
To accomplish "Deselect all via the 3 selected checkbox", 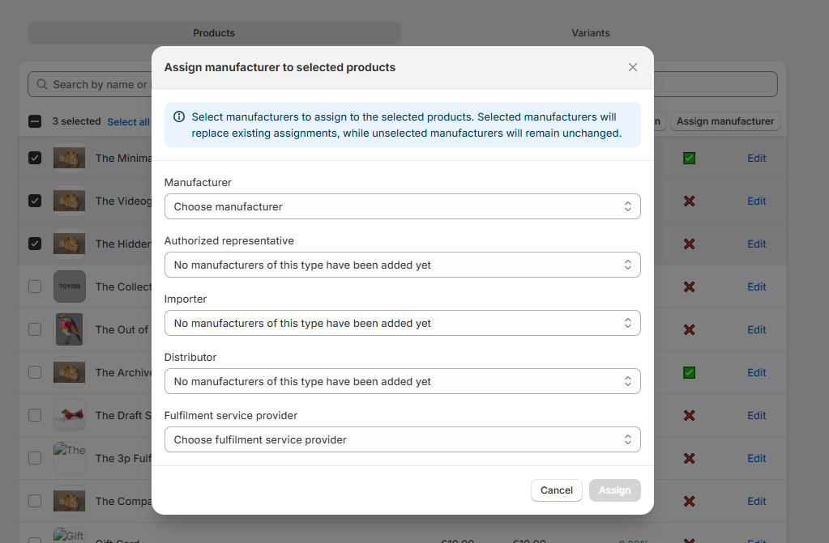I will 35,121.
